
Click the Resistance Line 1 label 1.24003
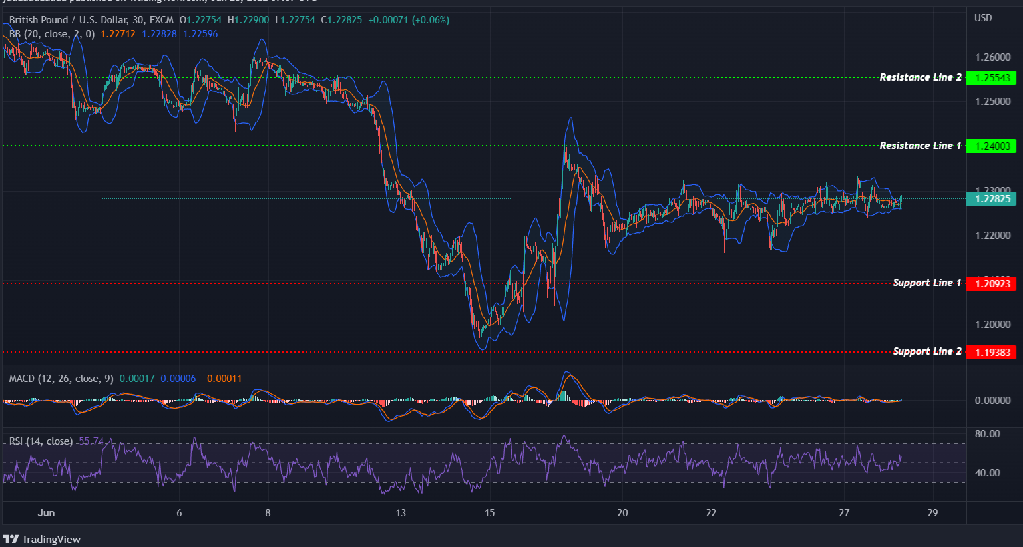click(992, 146)
